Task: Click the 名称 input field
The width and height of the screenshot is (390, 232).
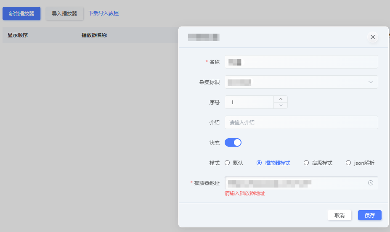Action: coord(301,62)
